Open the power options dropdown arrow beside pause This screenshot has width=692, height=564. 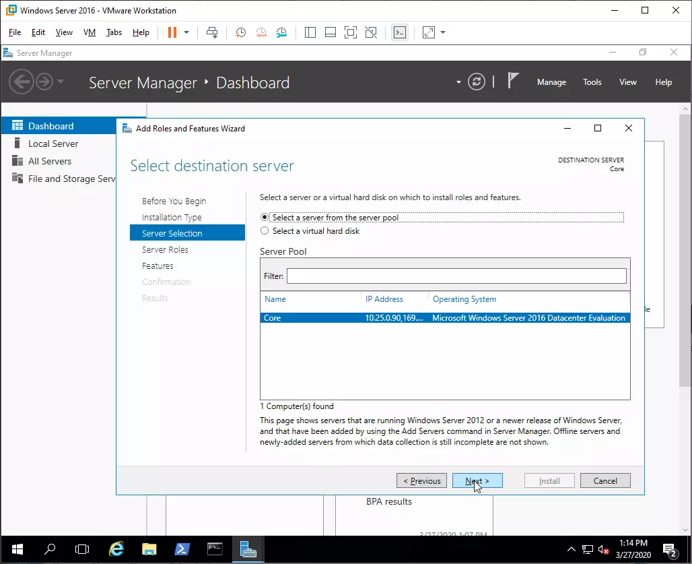186,32
